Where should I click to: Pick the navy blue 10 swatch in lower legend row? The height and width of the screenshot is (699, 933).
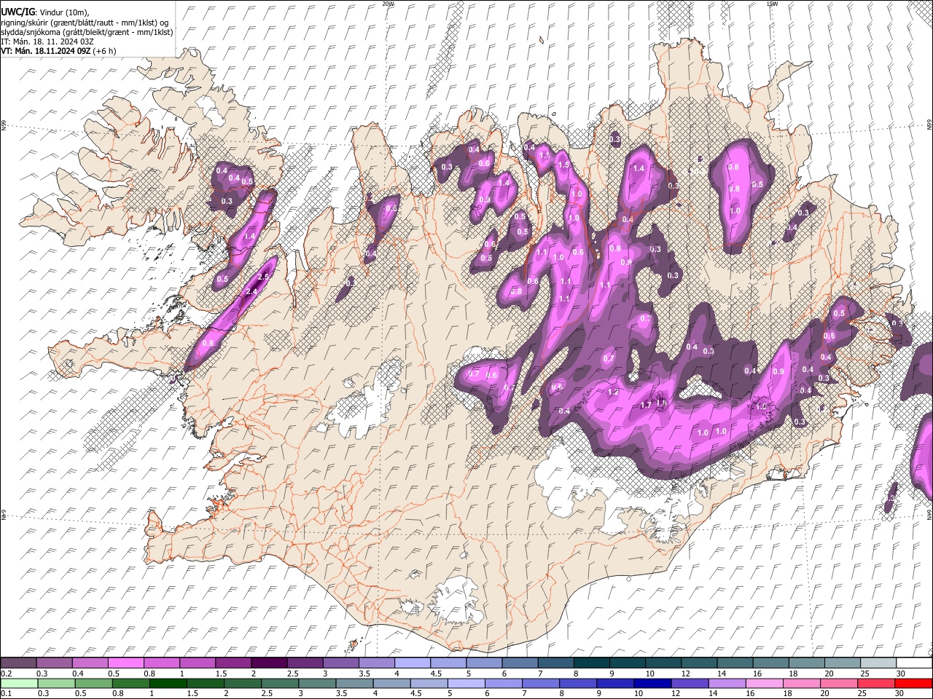click(x=652, y=683)
